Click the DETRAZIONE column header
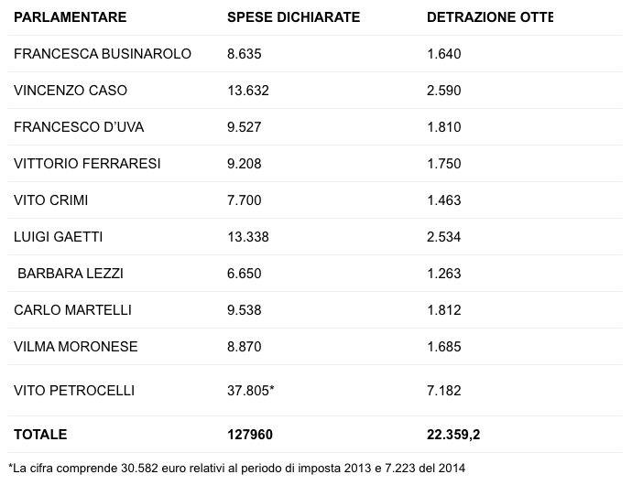The height and width of the screenshot is (485, 632). pyautogui.click(x=490, y=17)
